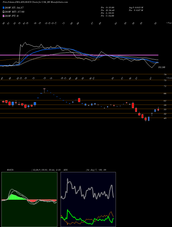Select the 'DOW MT: 57.93' legend label

[14, 12]
